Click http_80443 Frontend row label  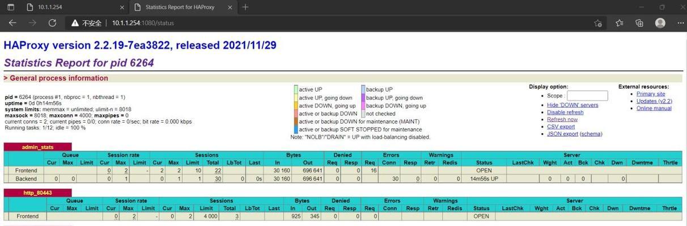click(x=27, y=216)
